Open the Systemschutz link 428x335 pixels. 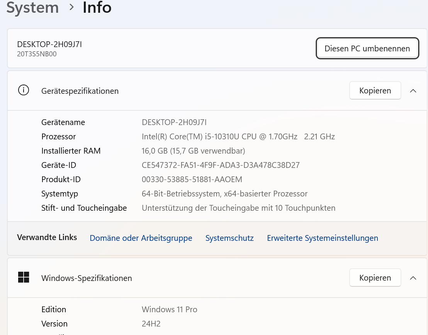[x=229, y=238]
